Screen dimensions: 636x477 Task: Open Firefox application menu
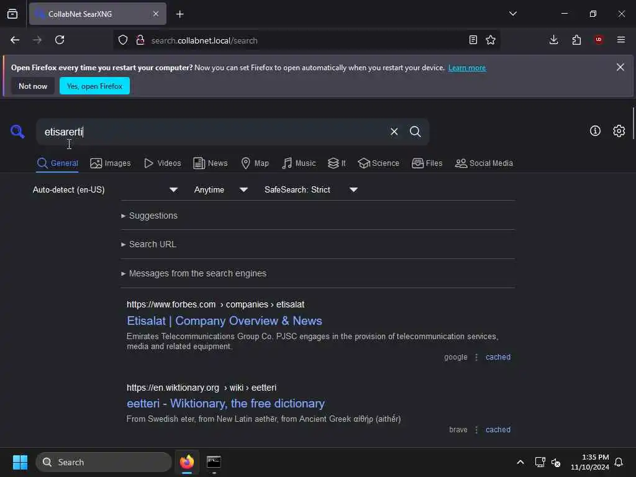coord(620,40)
